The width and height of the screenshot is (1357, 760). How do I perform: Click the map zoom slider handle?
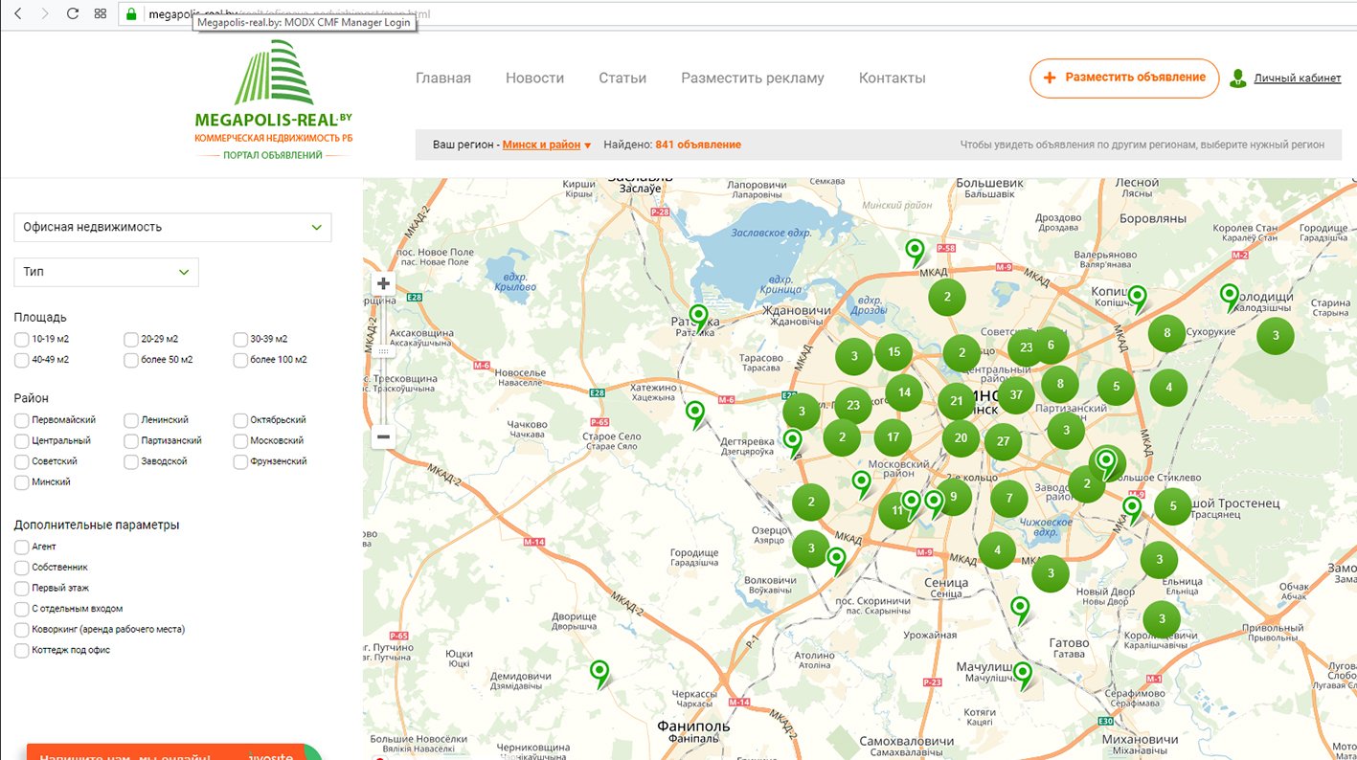click(x=383, y=351)
